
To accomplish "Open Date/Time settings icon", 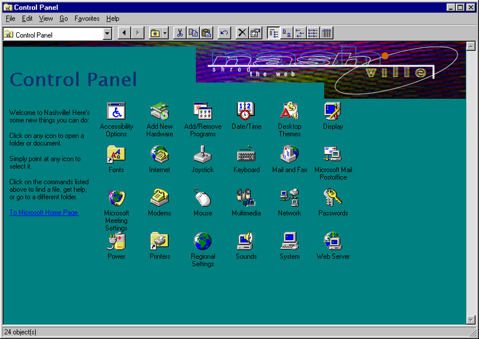I will (x=246, y=111).
